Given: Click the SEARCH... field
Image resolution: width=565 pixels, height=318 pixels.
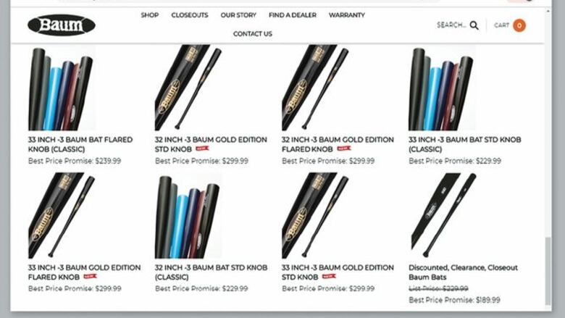Looking at the screenshot, I should (451, 25).
